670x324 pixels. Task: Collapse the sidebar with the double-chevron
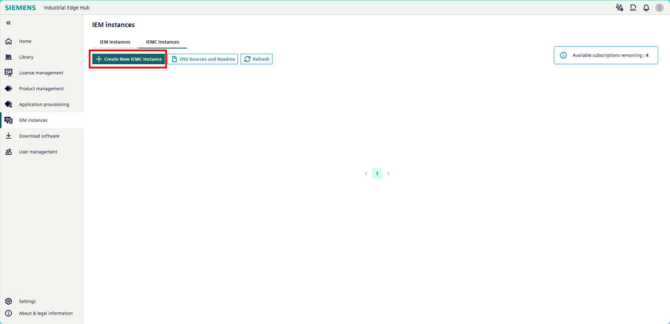tap(8, 22)
